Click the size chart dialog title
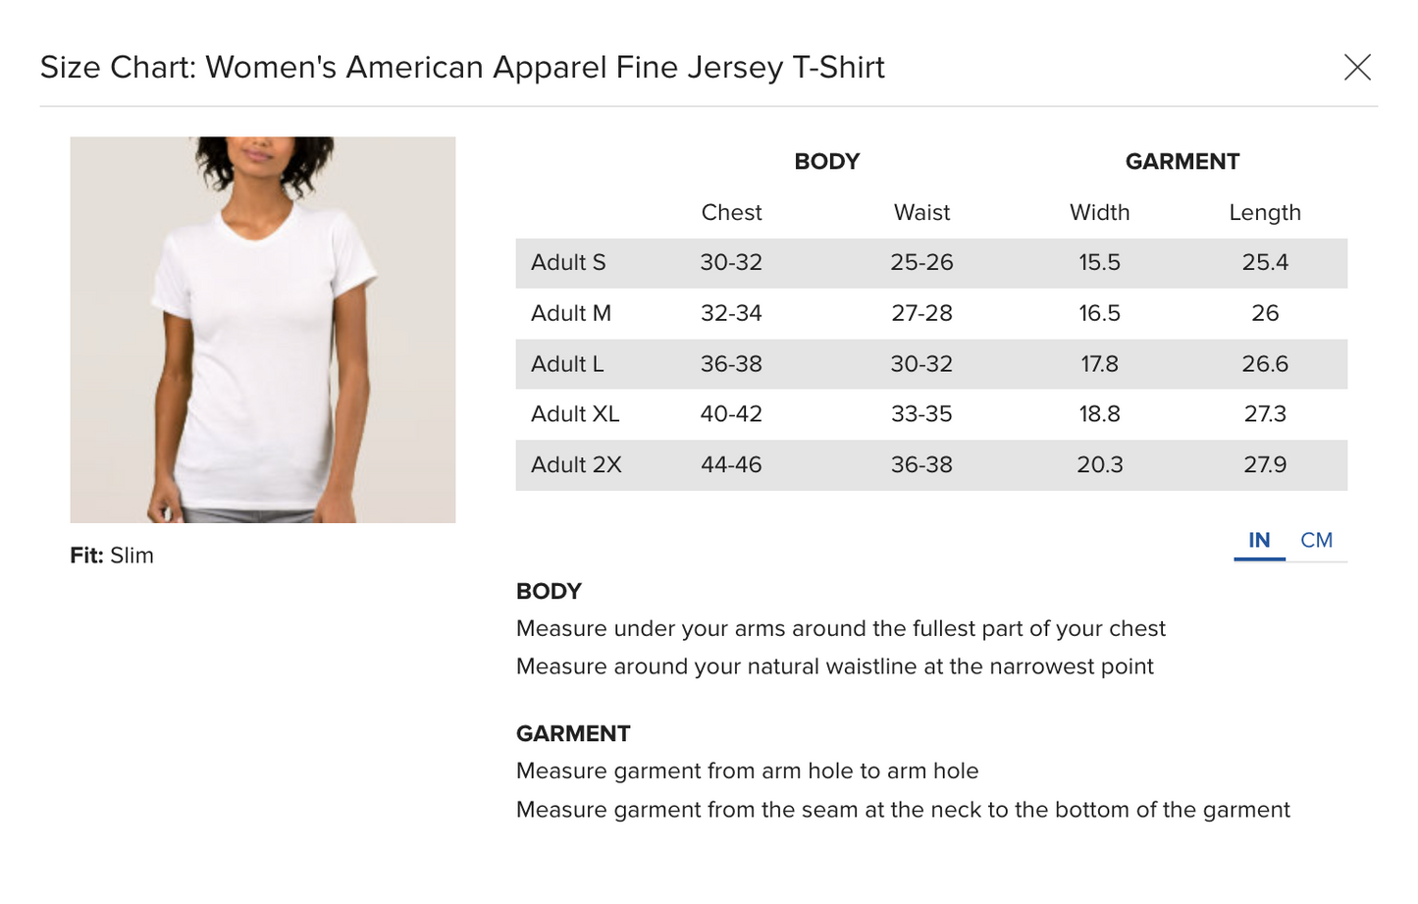Screen dimensions: 1418x904 point(462,68)
